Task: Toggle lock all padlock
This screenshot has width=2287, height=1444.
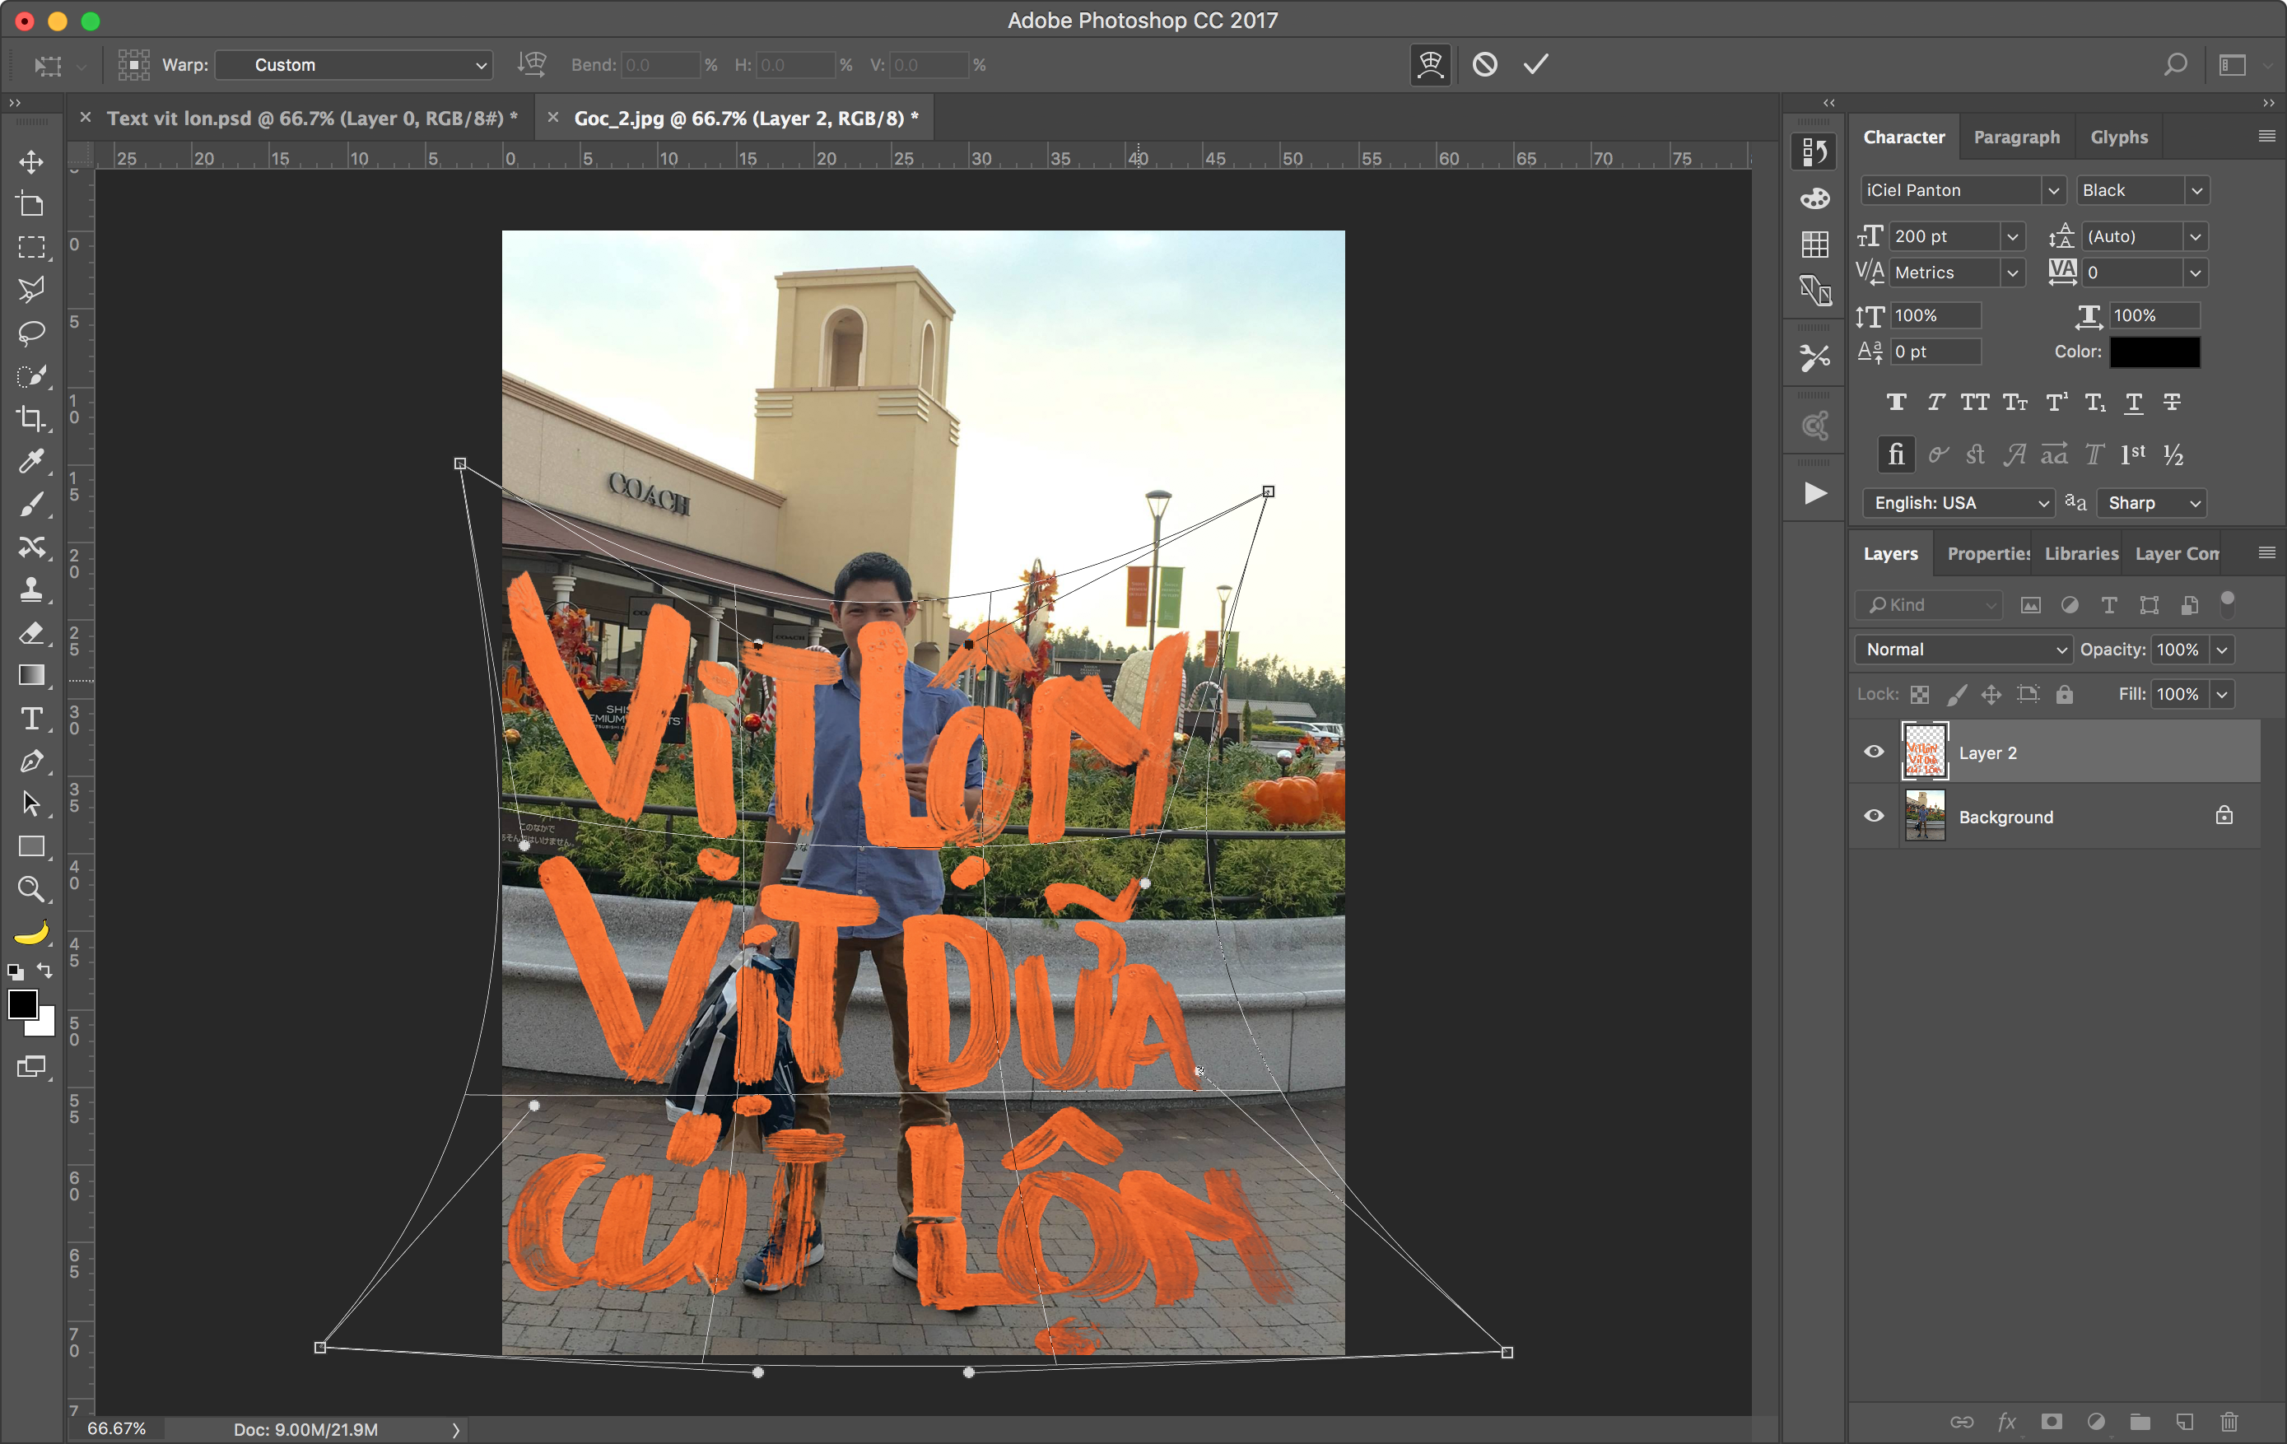Action: (x=2064, y=695)
